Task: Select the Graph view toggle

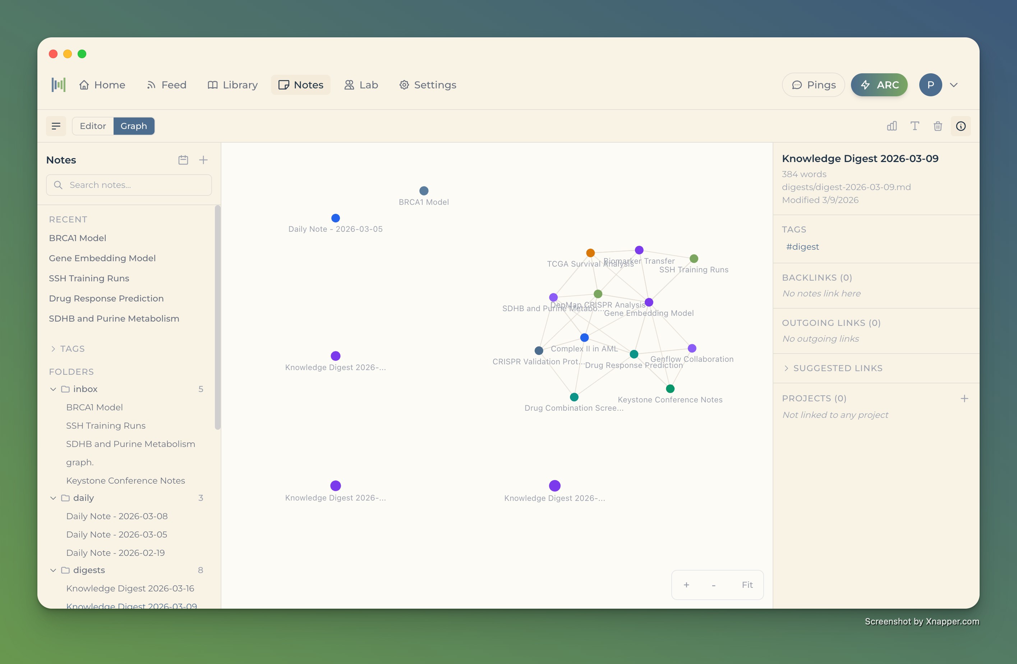Action: (x=133, y=126)
